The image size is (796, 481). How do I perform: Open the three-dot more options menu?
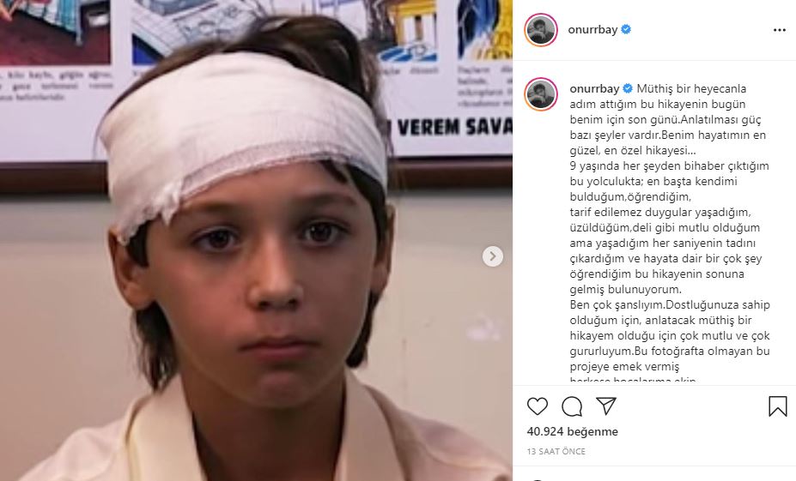779,30
